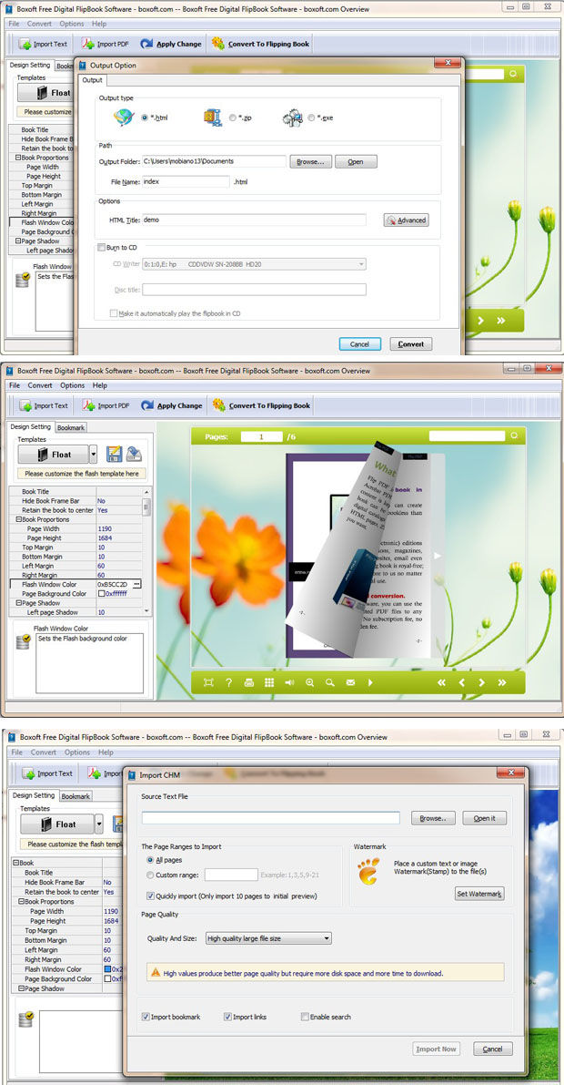Collapse Book Proportions in middle window property list
This screenshot has width=564, height=1085.
coord(19,519)
